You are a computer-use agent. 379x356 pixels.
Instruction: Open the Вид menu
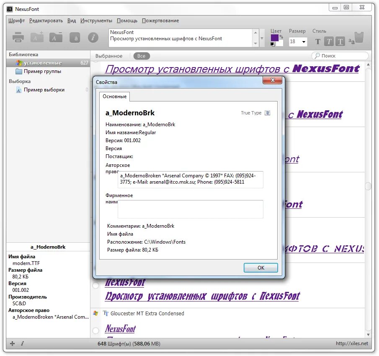(72, 21)
